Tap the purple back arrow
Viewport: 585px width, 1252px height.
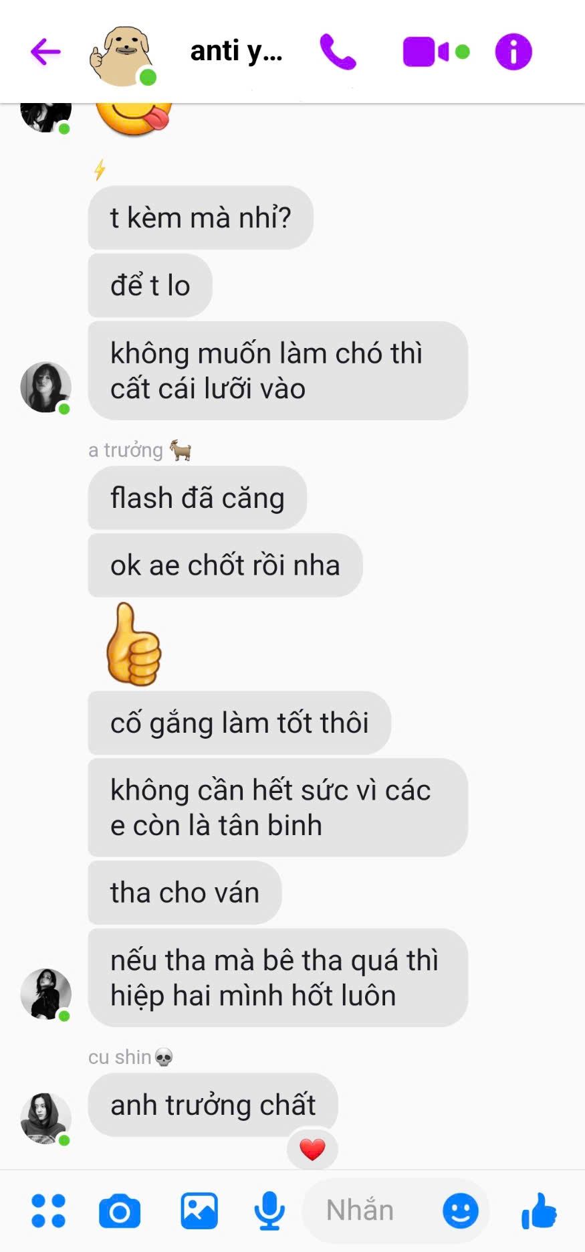pos(45,52)
